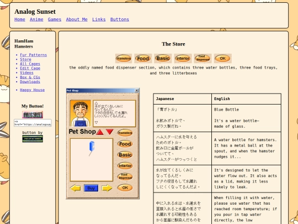Select 'Japanese' table column header
The height and width of the screenshot is (224, 298).
183,99
